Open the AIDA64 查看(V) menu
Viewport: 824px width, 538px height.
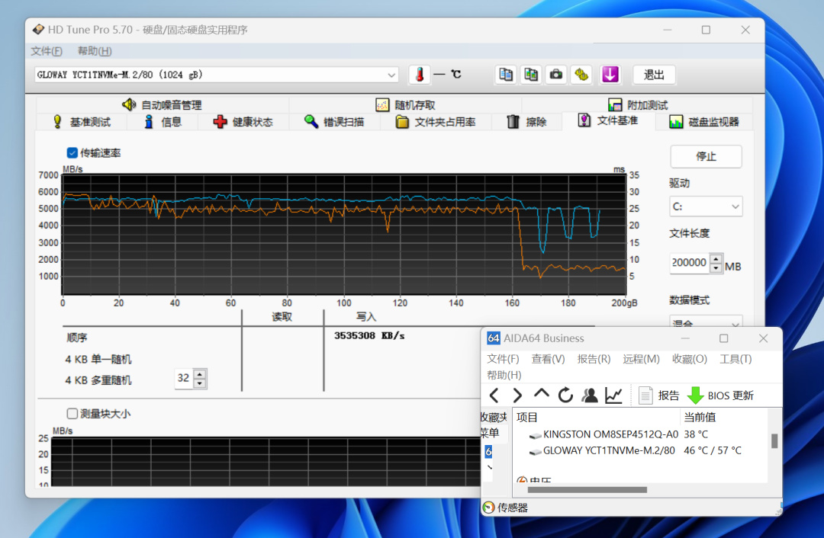point(548,358)
